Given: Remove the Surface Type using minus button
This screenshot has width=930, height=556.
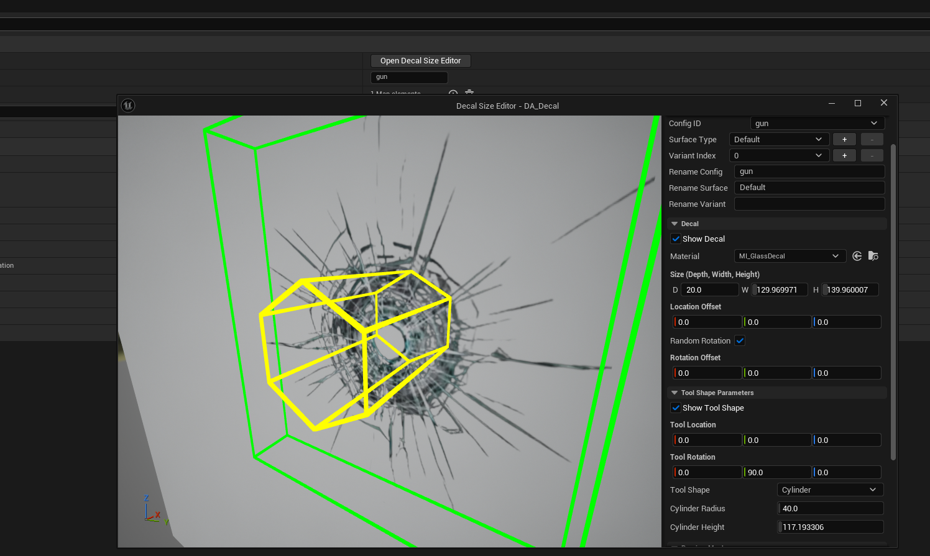Looking at the screenshot, I should (872, 140).
